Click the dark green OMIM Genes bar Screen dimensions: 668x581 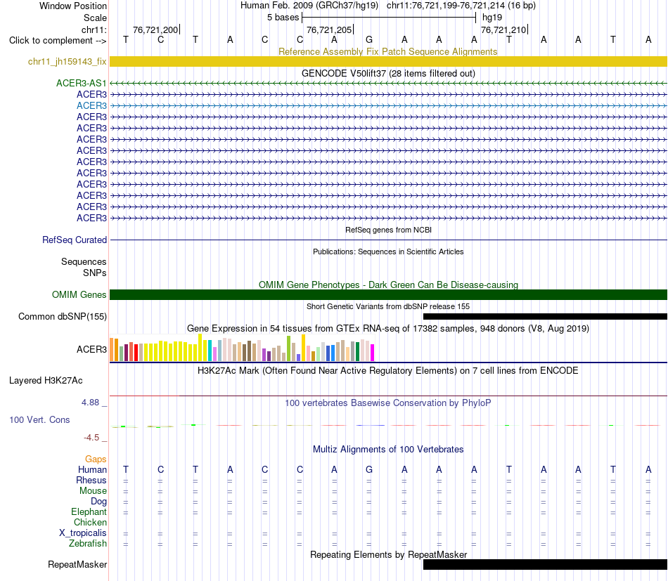click(388, 294)
